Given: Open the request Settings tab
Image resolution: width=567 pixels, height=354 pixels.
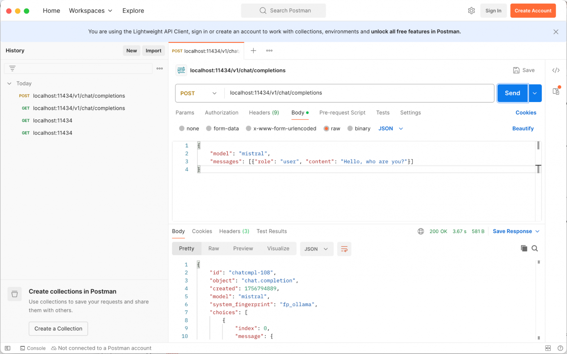Looking at the screenshot, I should [x=411, y=113].
